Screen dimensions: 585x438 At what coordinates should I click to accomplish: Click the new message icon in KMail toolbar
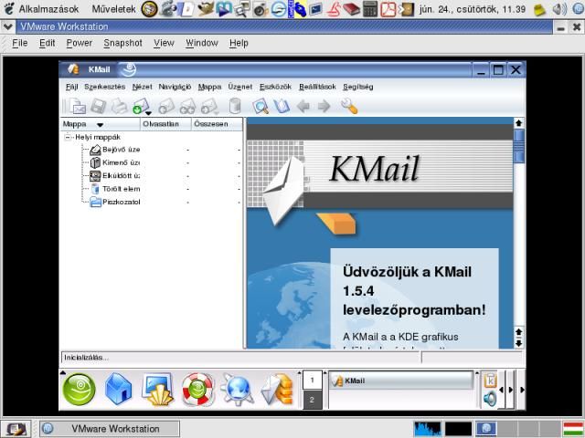[76, 106]
